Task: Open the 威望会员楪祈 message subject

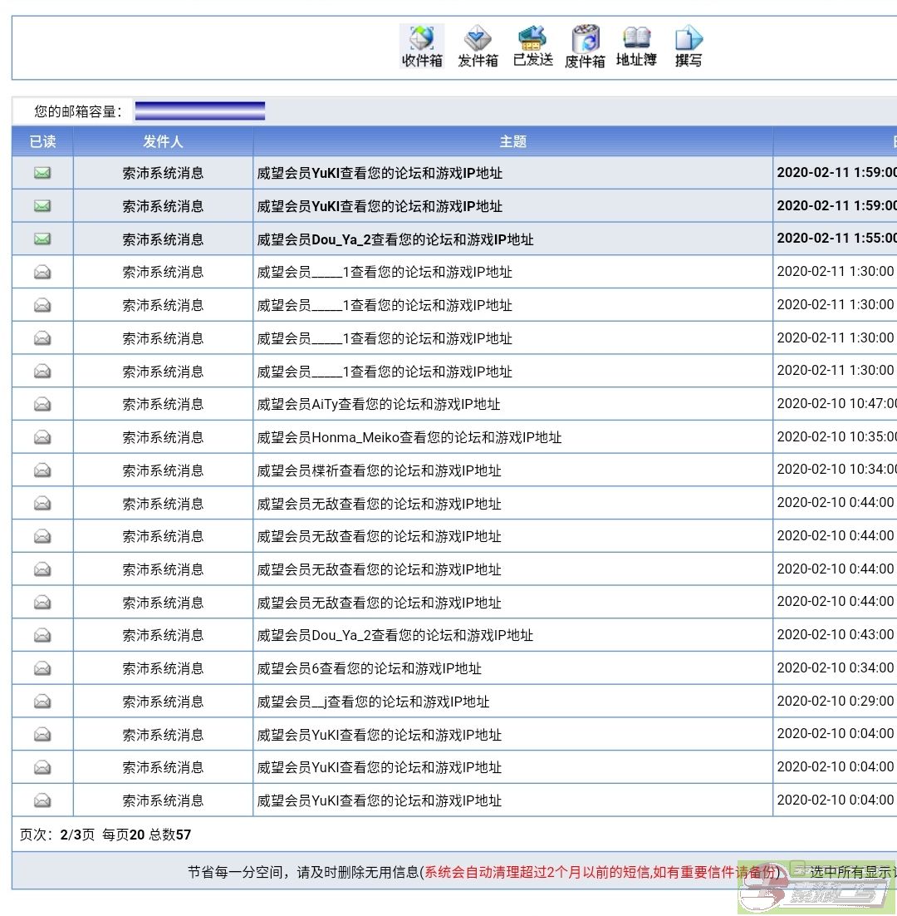Action: (379, 470)
